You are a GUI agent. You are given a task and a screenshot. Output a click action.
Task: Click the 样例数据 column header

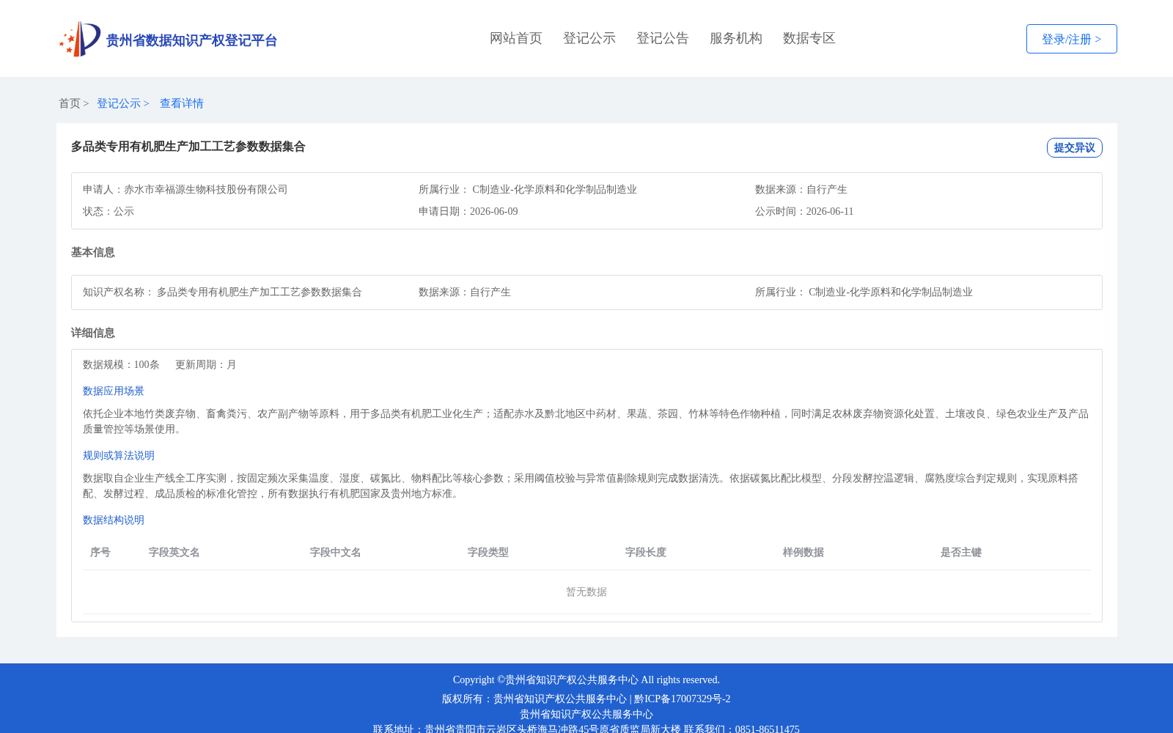[804, 552]
